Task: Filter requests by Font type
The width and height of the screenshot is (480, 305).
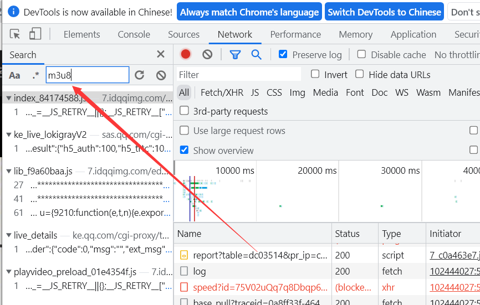Action: coord(355,92)
